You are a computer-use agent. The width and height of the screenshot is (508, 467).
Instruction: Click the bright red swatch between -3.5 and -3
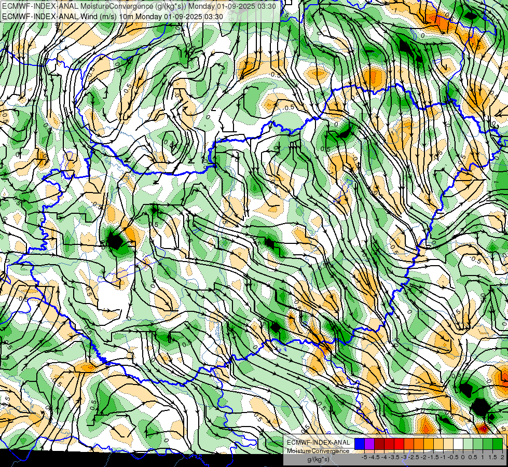tap(399, 444)
